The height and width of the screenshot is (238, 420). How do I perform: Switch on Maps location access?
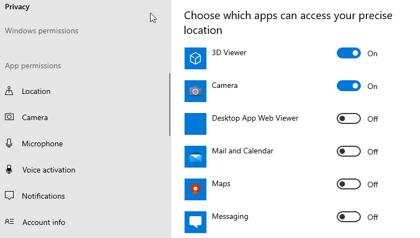348,185
